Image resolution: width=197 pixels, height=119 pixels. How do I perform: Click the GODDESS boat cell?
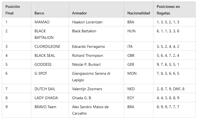[x=43, y=64]
